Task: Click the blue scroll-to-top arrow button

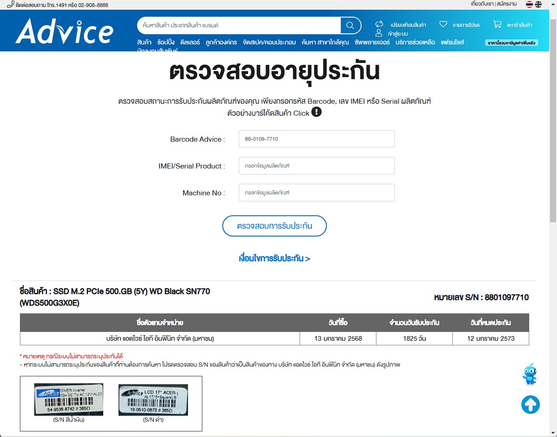Action: pos(531,405)
